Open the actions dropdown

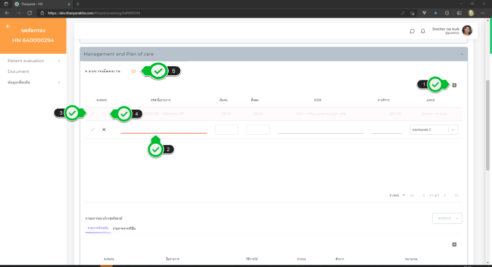click(x=447, y=218)
